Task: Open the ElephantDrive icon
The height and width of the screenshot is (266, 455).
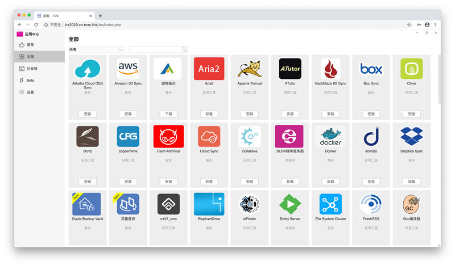Action: coord(209,204)
